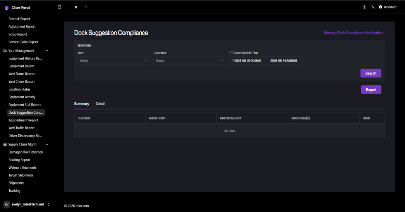Go to home via house icon
The height and width of the screenshot is (212, 405).
point(76,7)
